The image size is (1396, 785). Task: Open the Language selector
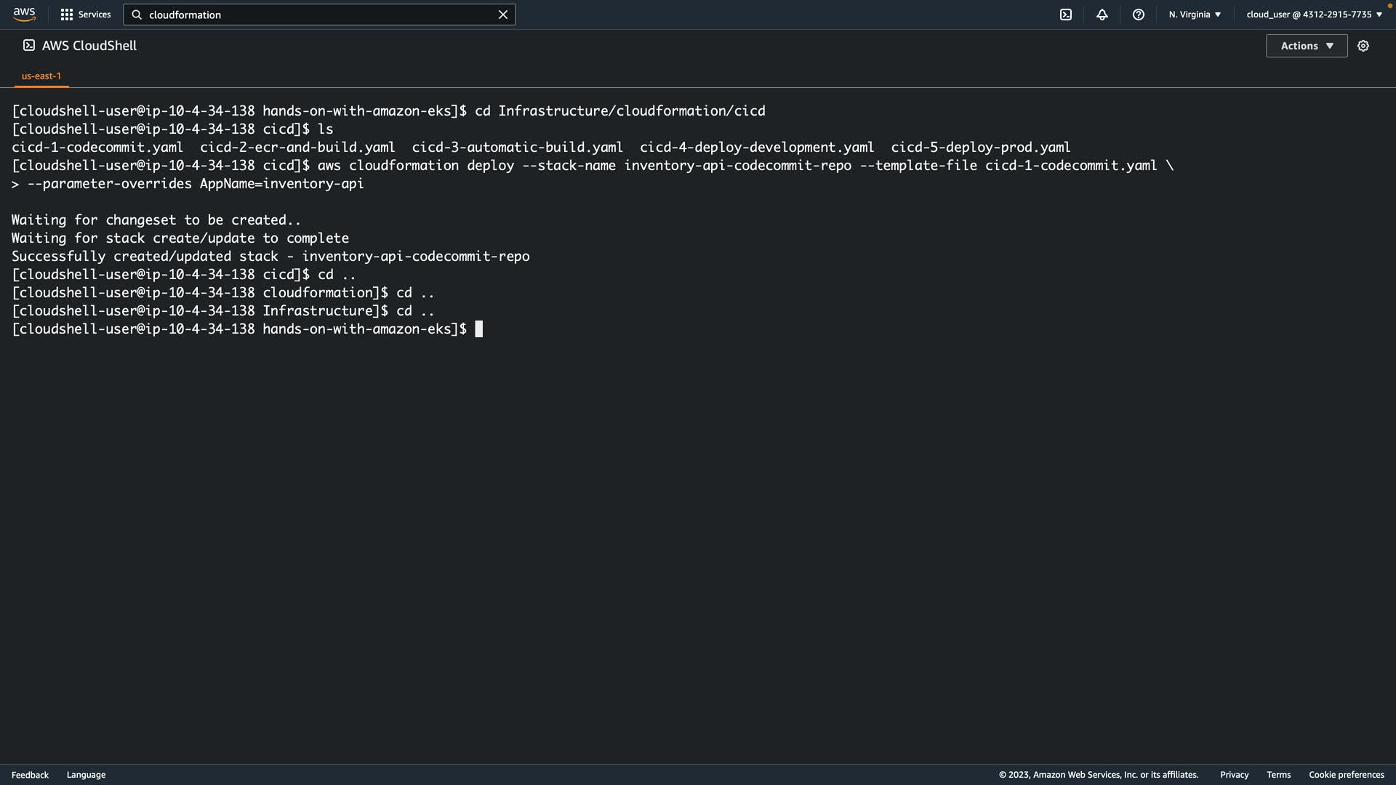[x=86, y=775]
